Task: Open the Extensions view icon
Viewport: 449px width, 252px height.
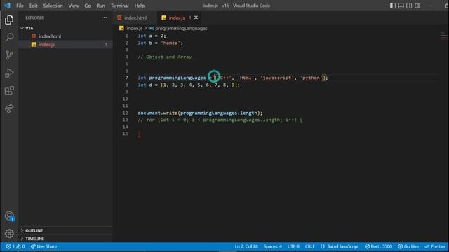Action: pyautogui.click(x=9, y=91)
